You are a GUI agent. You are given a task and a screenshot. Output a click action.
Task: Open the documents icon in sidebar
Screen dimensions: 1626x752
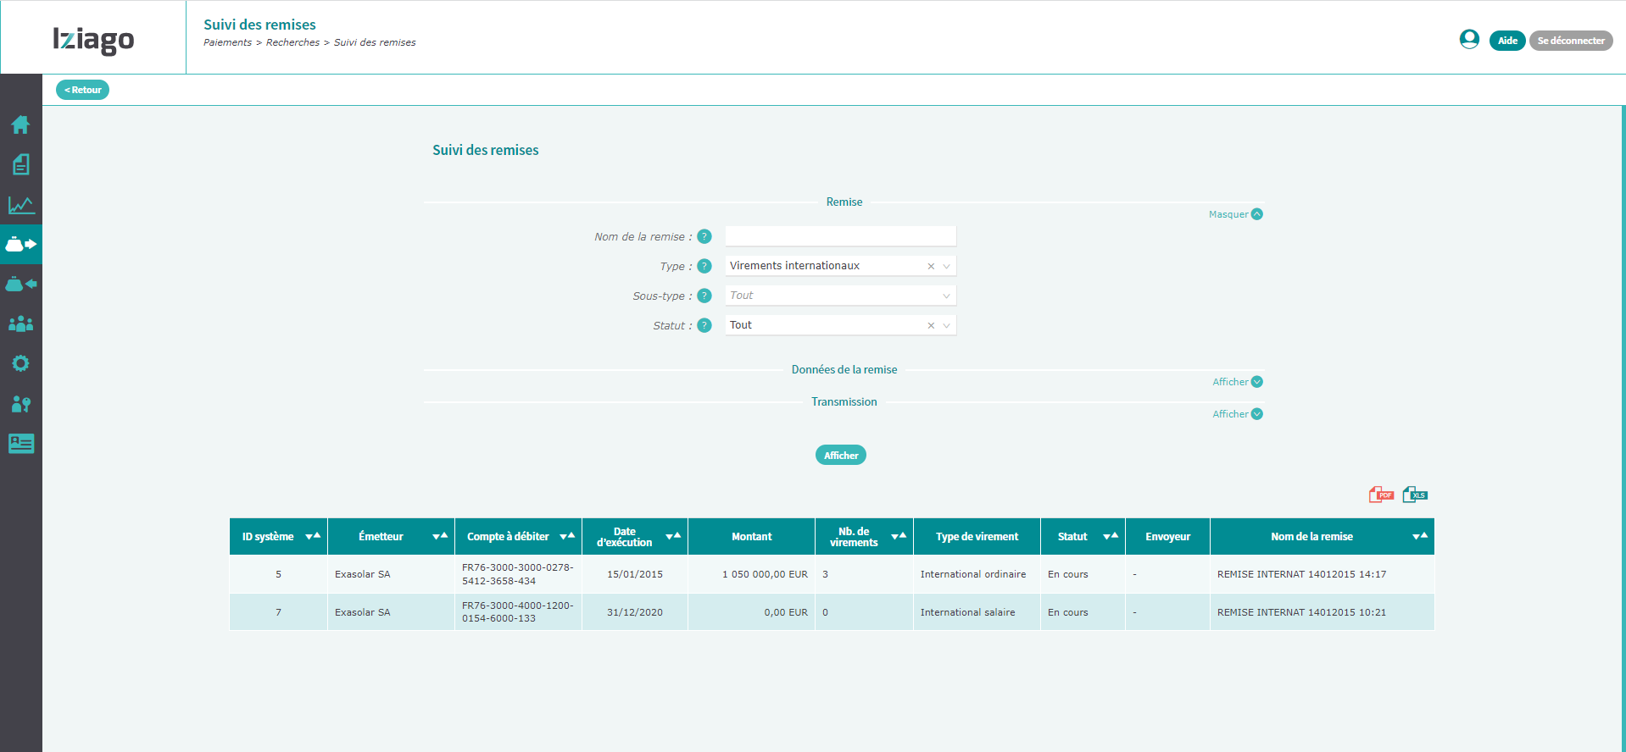tap(20, 164)
